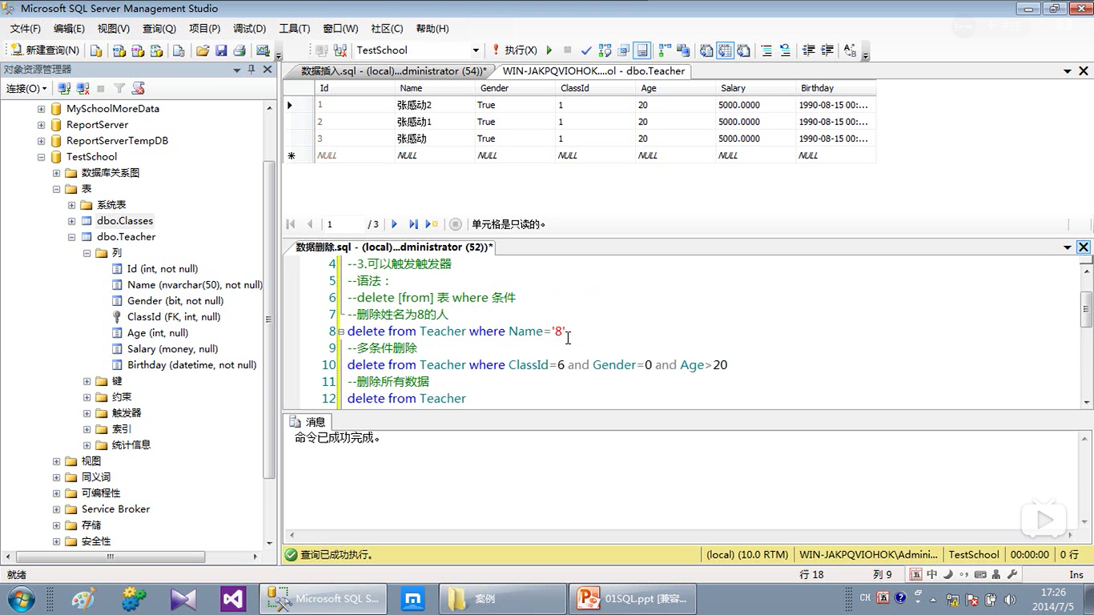Select the 数据删除.sql editor tab

pyautogui.click(x=393, y=247)
